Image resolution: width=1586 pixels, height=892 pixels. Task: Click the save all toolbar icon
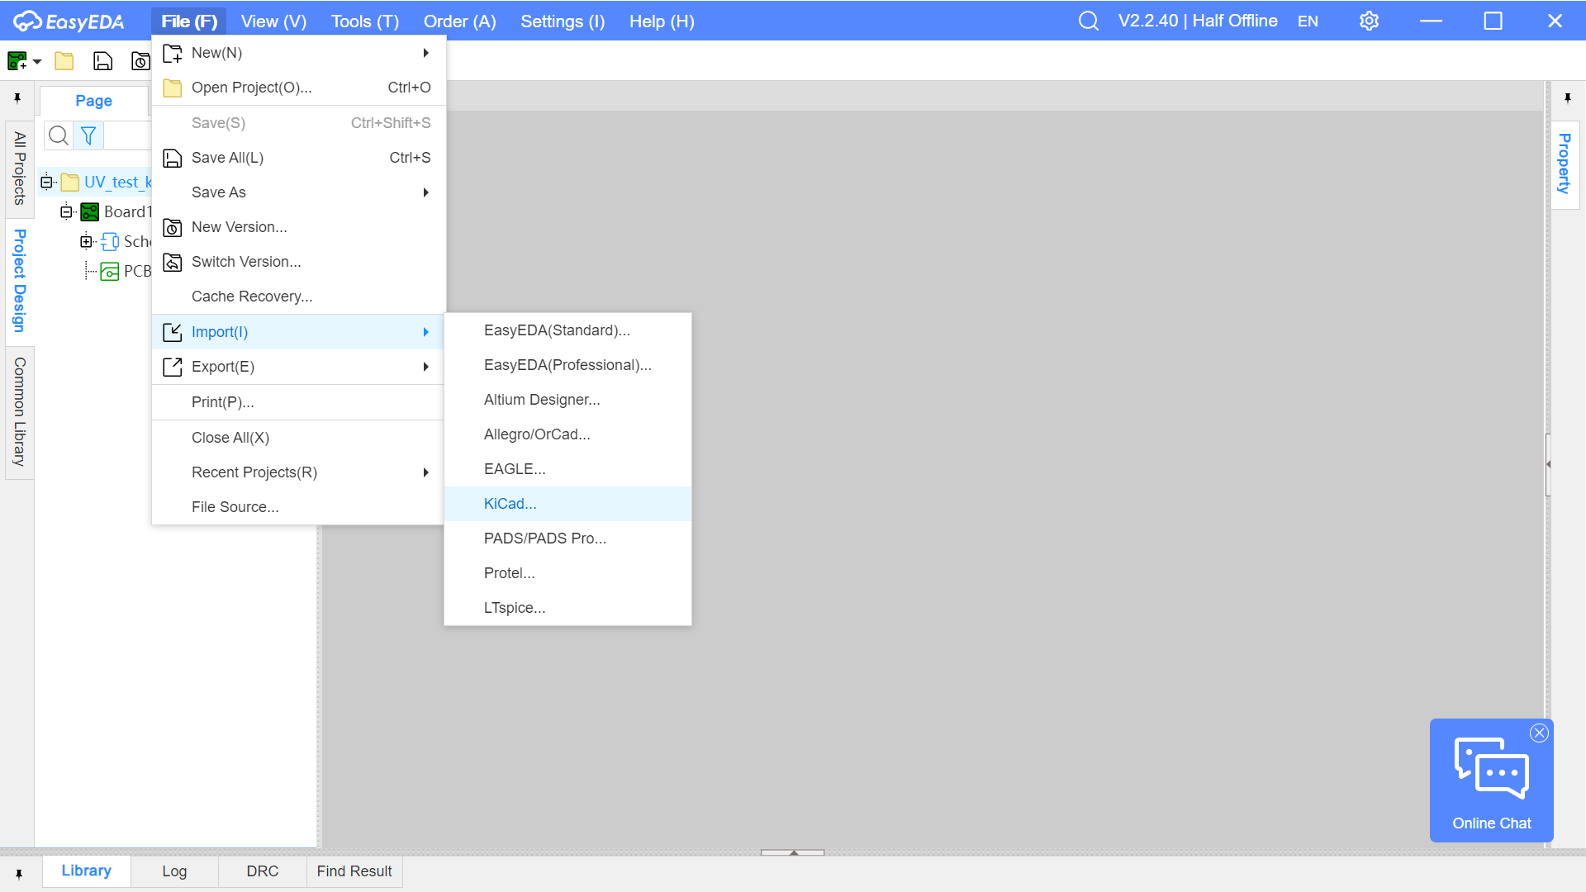pyautogui.click(x=103, y=61)
